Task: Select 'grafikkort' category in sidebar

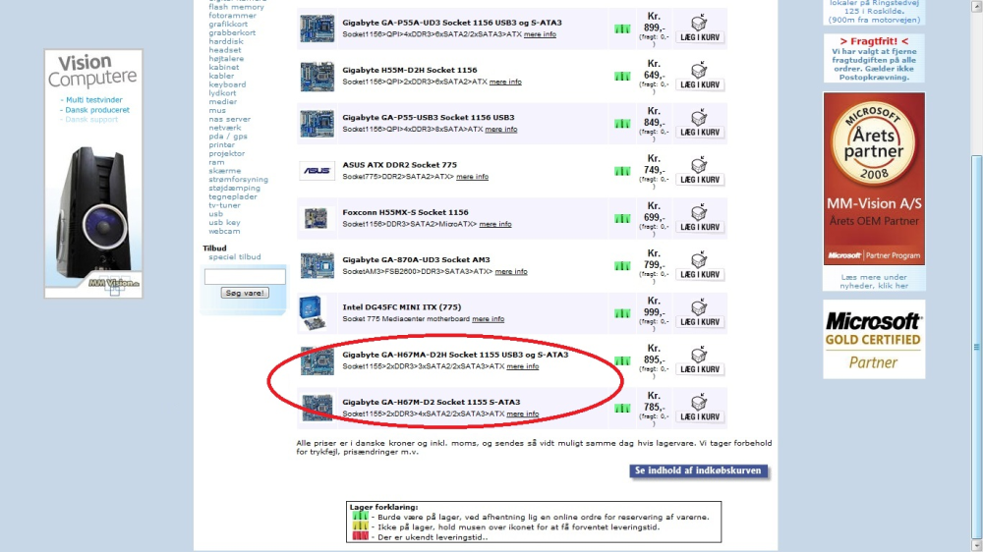Action: pyautogui.click(x=228, y=24)
